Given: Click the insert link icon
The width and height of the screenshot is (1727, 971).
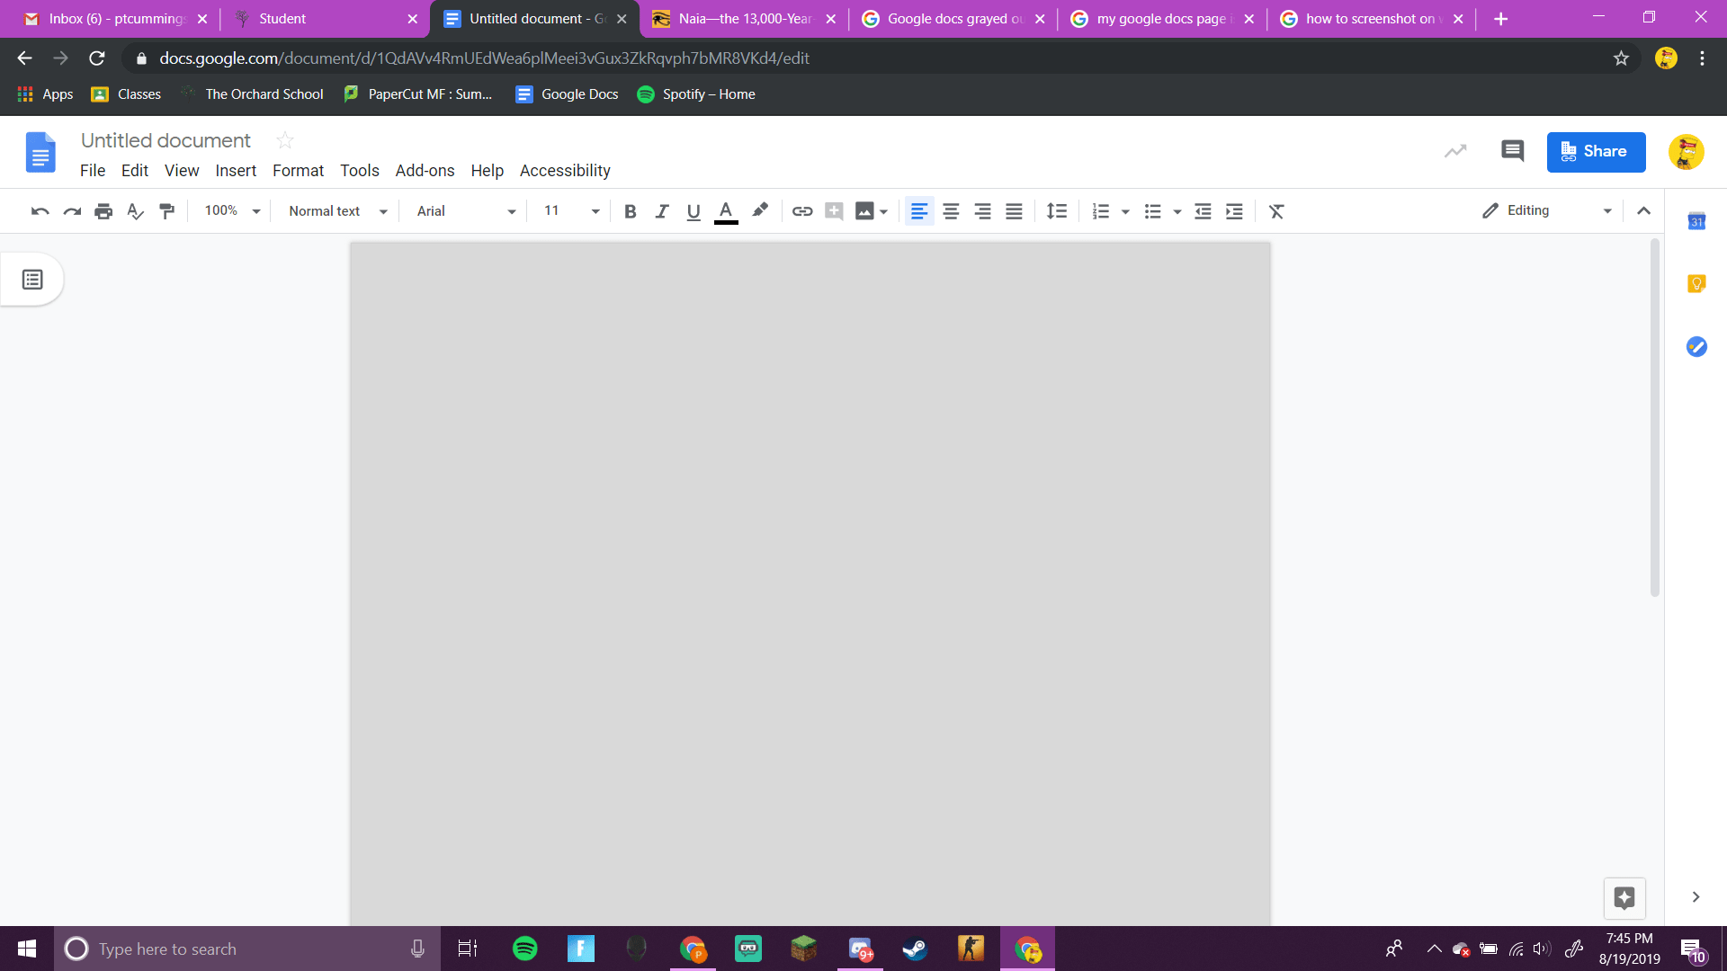Looking at the screenshot, I should pos(801,211).
